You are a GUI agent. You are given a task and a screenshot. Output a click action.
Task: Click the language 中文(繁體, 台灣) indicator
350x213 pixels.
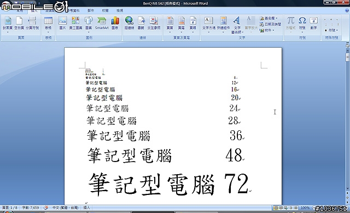66,208
